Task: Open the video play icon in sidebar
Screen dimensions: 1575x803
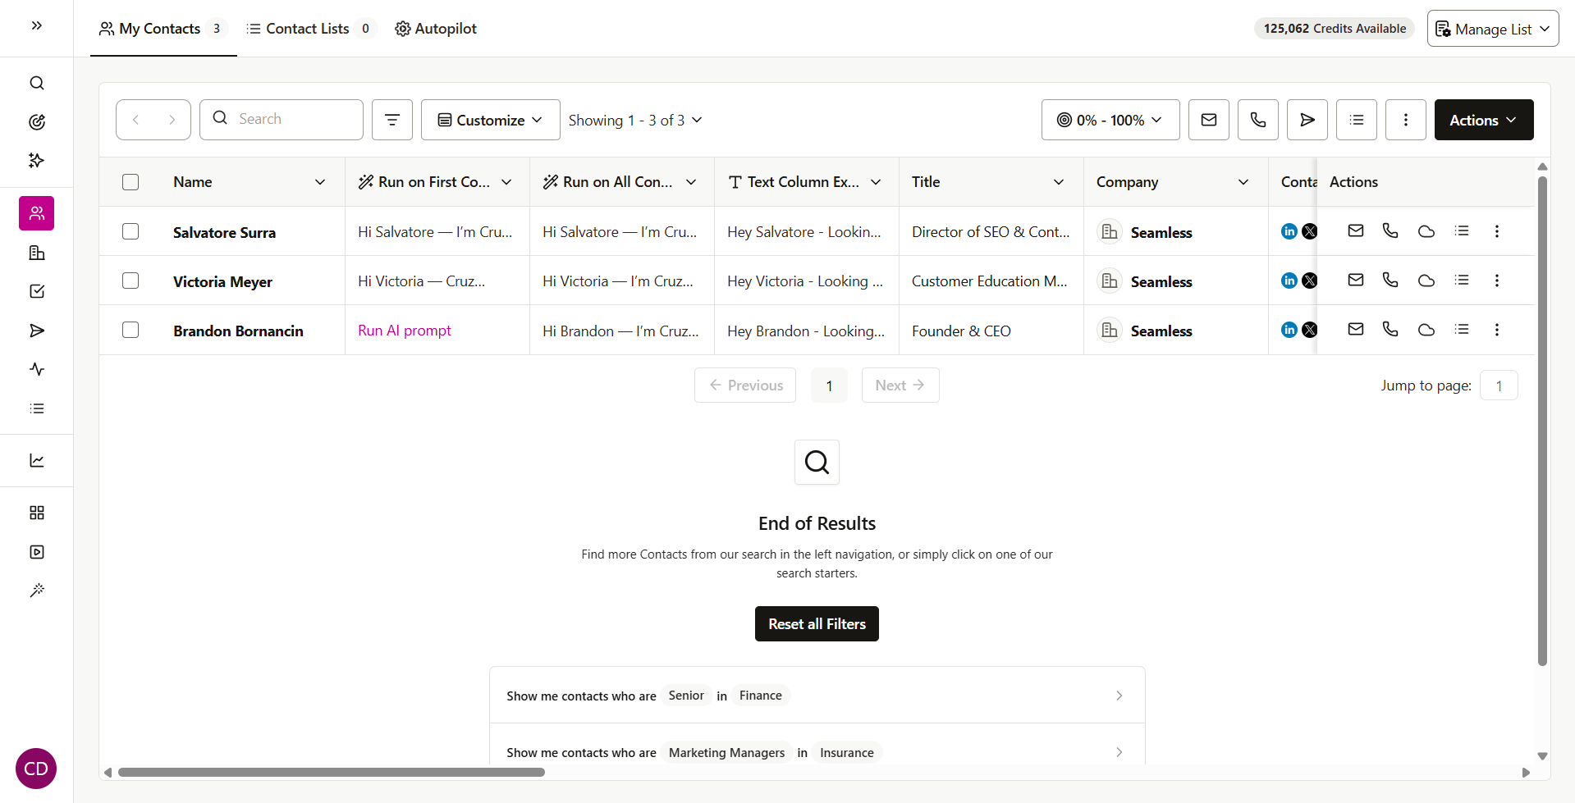Action: 37,552
